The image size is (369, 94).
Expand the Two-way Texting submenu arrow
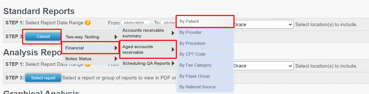tap(116, 37)
